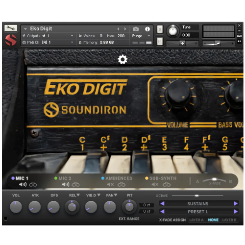The width and height of the screenshot is (245, 245).
Task: Go to next instrument with right arrow
Action: (125, 29)
